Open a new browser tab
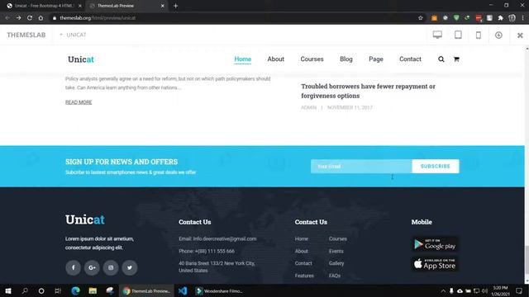Viewport: 529px width, 297px height. [x=175, y=6]
